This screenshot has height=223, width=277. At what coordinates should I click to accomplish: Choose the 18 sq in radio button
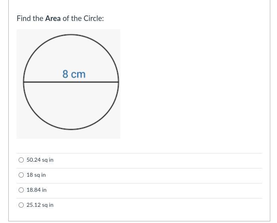tap(21, 175)
